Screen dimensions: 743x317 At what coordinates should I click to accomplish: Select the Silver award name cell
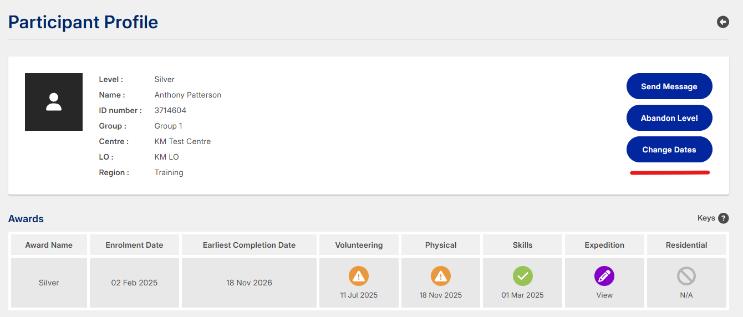tap(49, 283)
